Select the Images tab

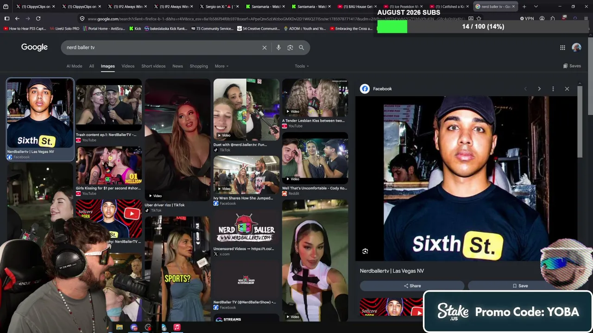(107, 66)
